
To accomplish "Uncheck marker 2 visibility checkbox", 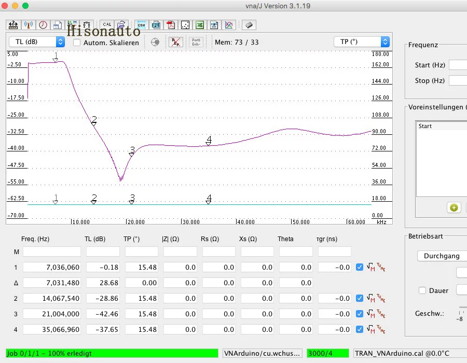I will [x=360, y=298].
